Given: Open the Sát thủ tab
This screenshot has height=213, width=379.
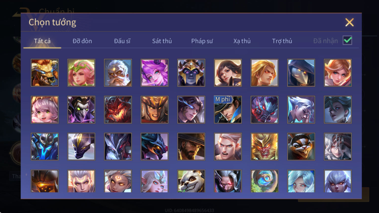Looking at the screenshot, I should [162, 41].
